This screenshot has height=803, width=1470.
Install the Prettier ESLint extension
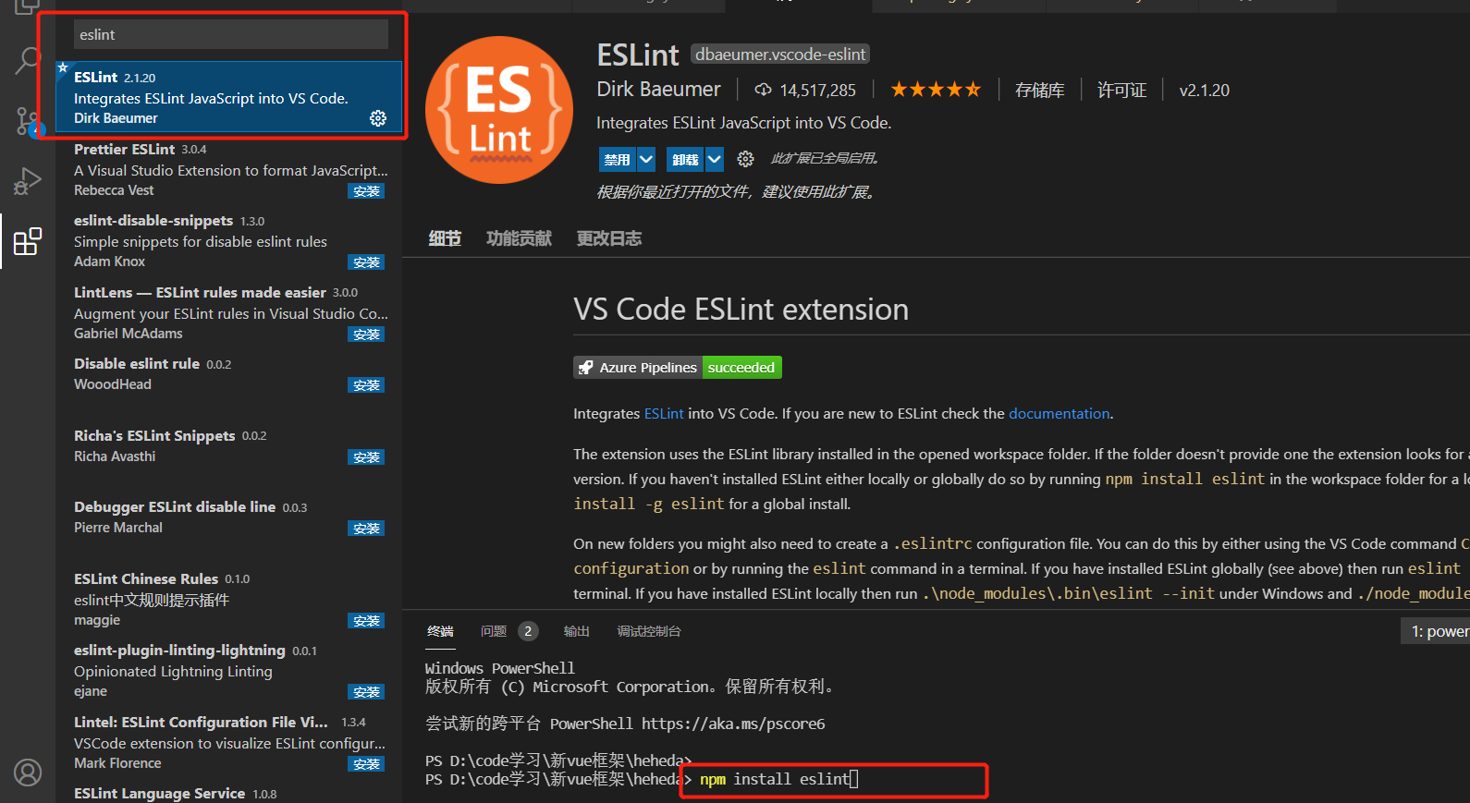coord(366,191)
